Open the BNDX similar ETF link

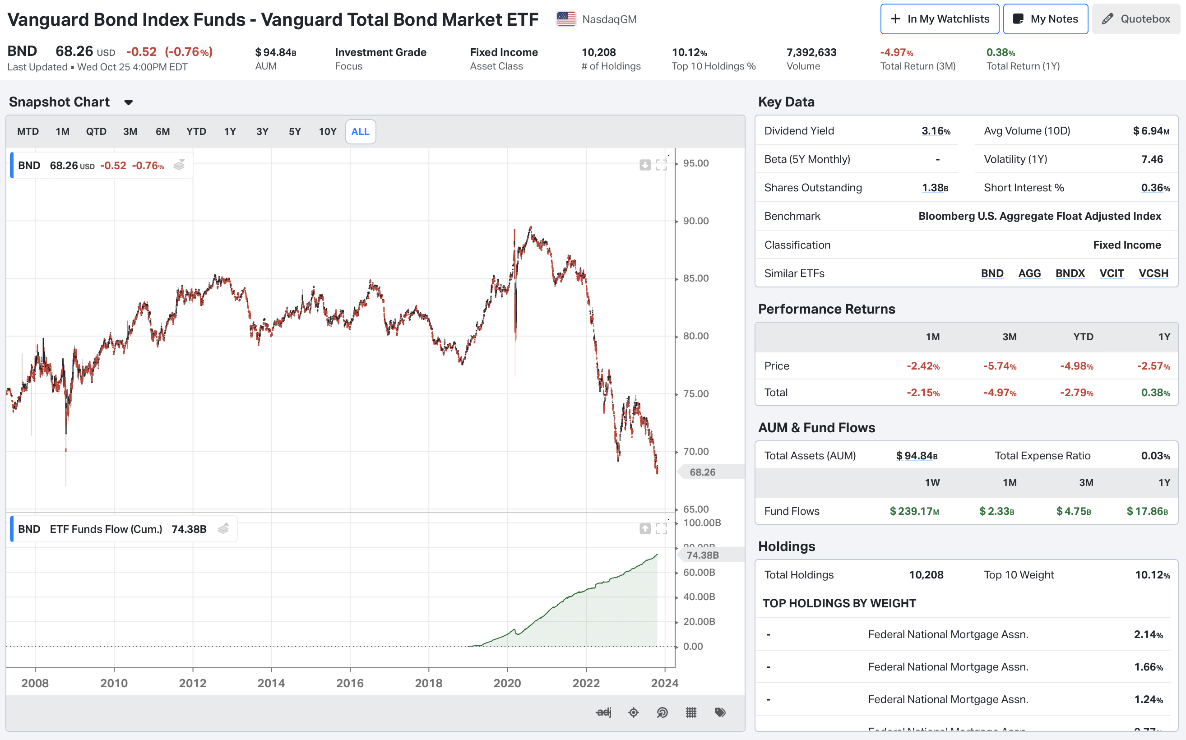[1070, 273]
